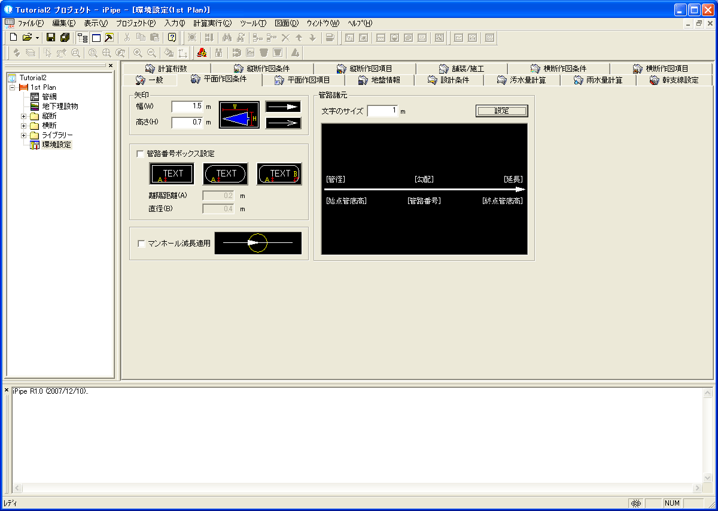Expand the 縦断 folder node
Viewport: 718px width, 511px height.
[x=24, y=116]
